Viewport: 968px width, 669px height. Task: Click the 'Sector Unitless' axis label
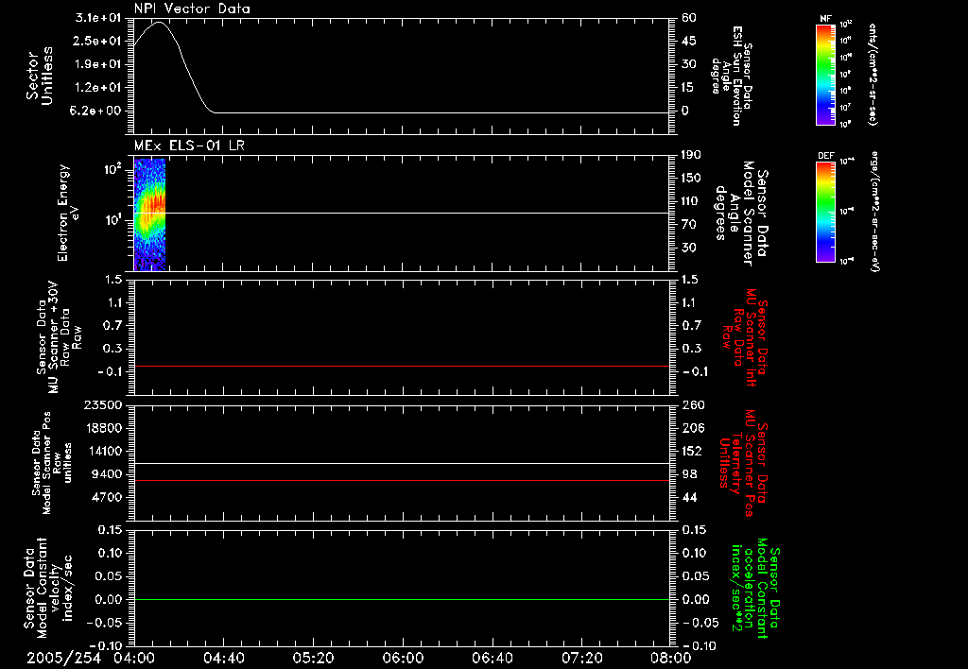(39, 76)
